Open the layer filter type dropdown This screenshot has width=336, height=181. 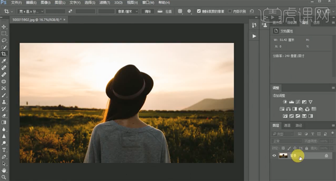pyautogui.click(x=283, y=134)
